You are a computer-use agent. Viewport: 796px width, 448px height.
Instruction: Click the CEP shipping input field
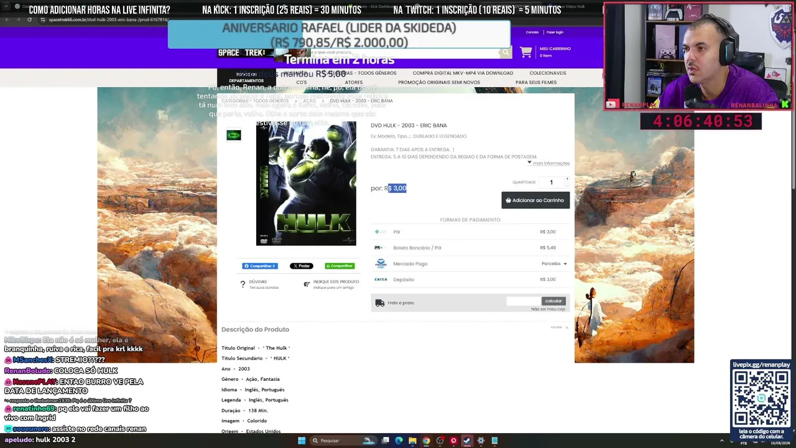click(524, 301)
